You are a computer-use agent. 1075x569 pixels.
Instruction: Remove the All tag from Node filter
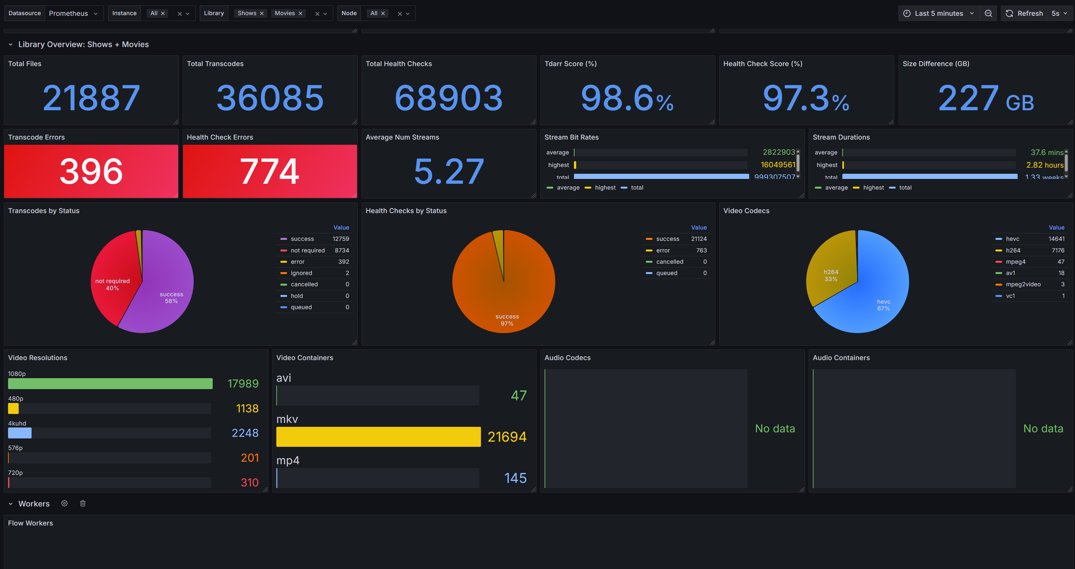[x=383, y=13]
